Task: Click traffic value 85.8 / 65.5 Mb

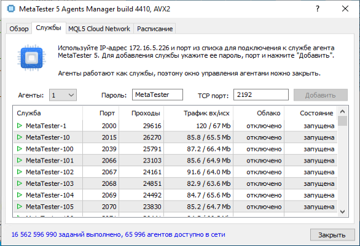Action: pos(209,137)
